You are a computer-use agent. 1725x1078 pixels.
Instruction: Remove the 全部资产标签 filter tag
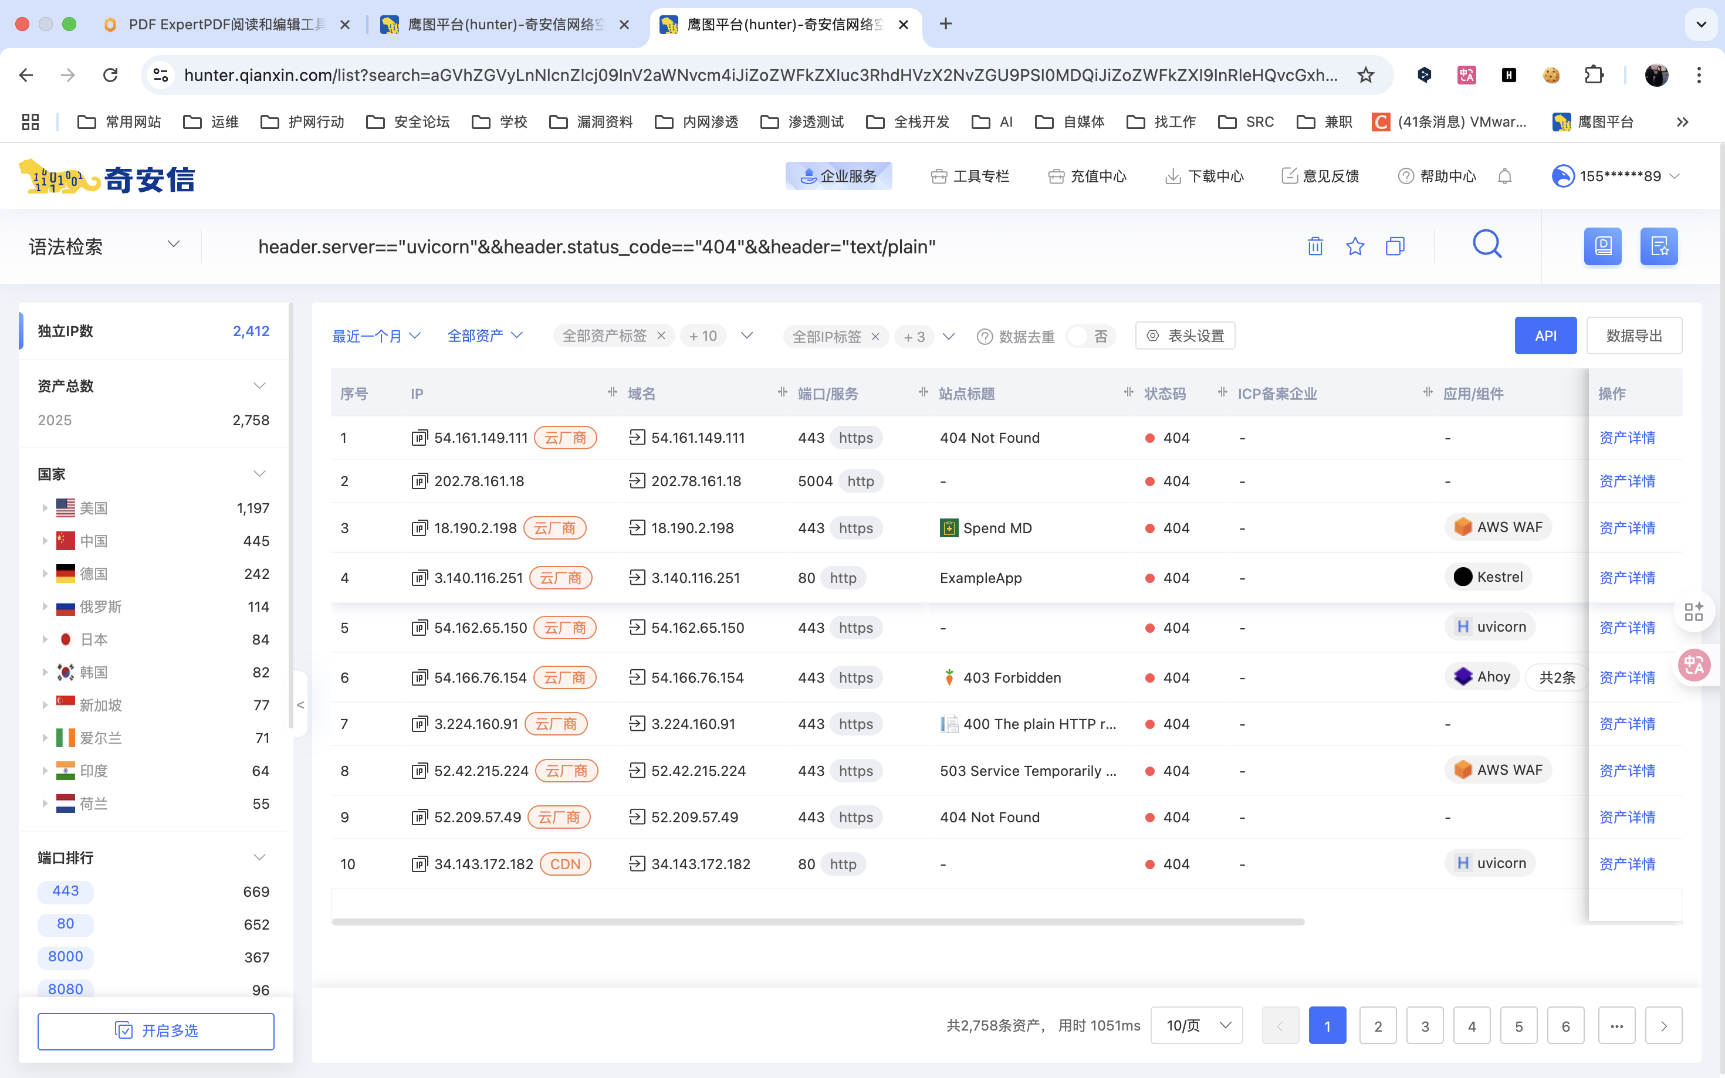tap(661, 336)
